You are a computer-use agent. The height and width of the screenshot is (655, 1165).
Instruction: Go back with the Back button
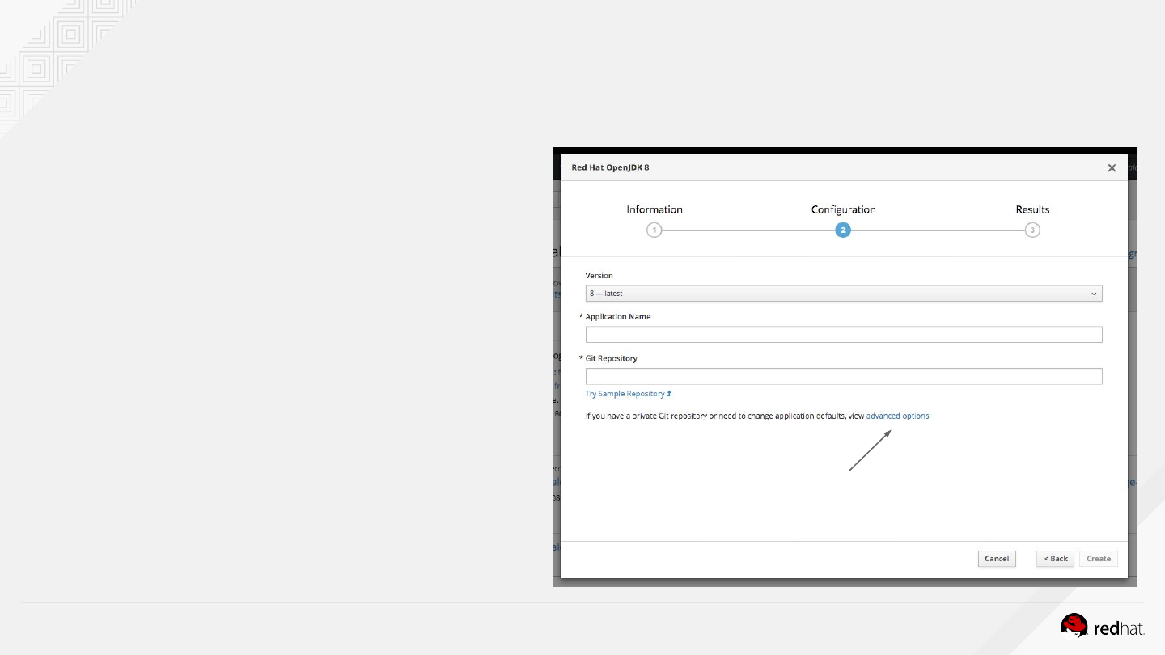(x=1056, y=559)
